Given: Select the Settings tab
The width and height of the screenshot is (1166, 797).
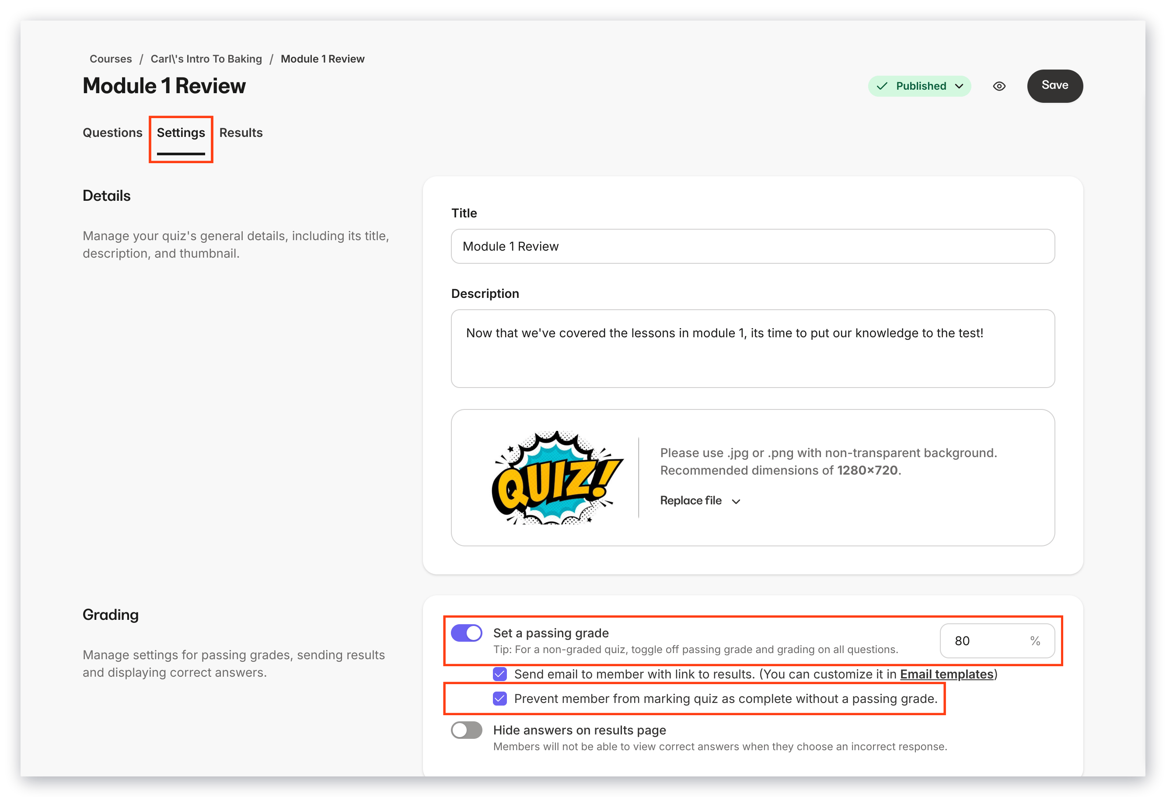Looking at the screenshot, I should pos(181,133).
